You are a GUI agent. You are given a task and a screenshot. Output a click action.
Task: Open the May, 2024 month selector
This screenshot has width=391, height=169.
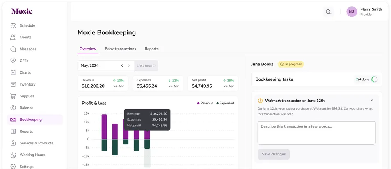click(x=106, y=65)
